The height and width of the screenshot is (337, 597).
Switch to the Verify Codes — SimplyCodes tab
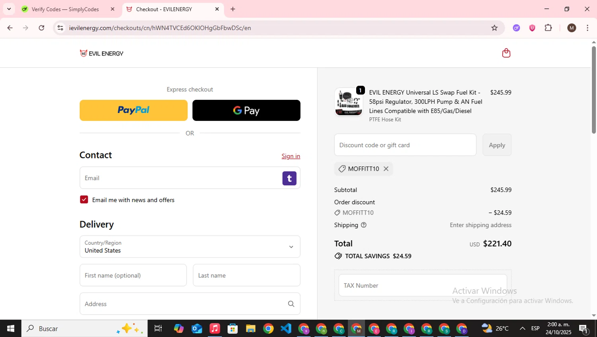[x=65, y=9]
